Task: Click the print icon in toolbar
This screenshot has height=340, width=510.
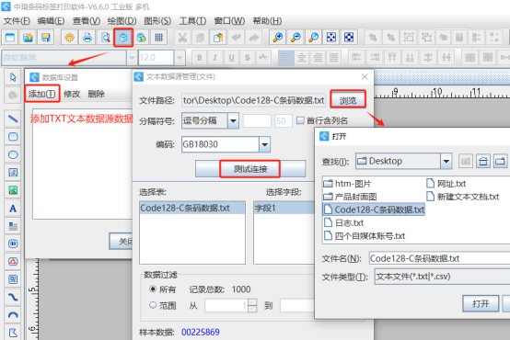Action: pos(87,38)
